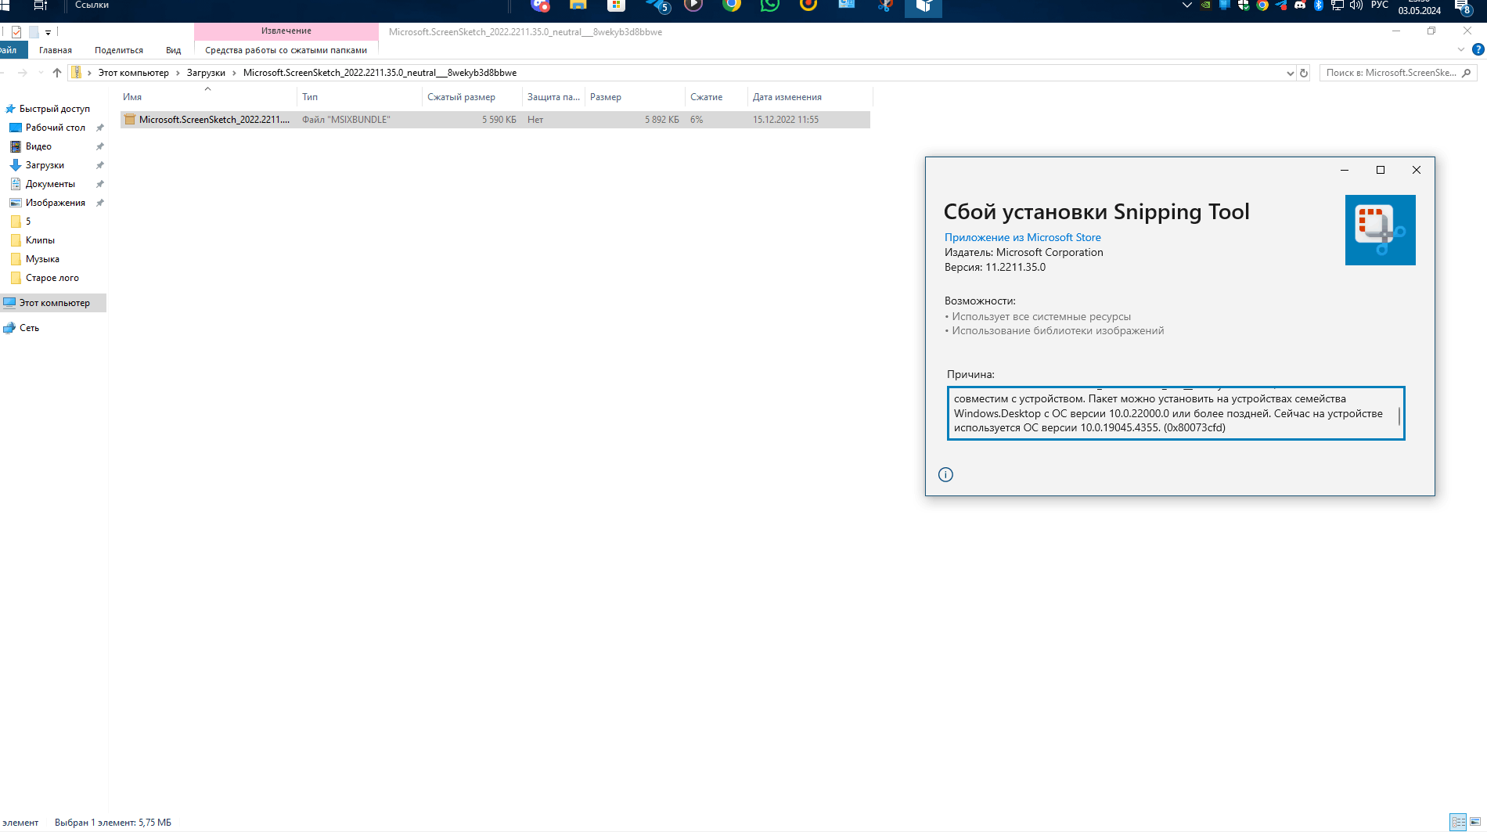Open Загрузки in navigation pane
This screenshot has height=832, width=1487.
(x=45, y=165)
